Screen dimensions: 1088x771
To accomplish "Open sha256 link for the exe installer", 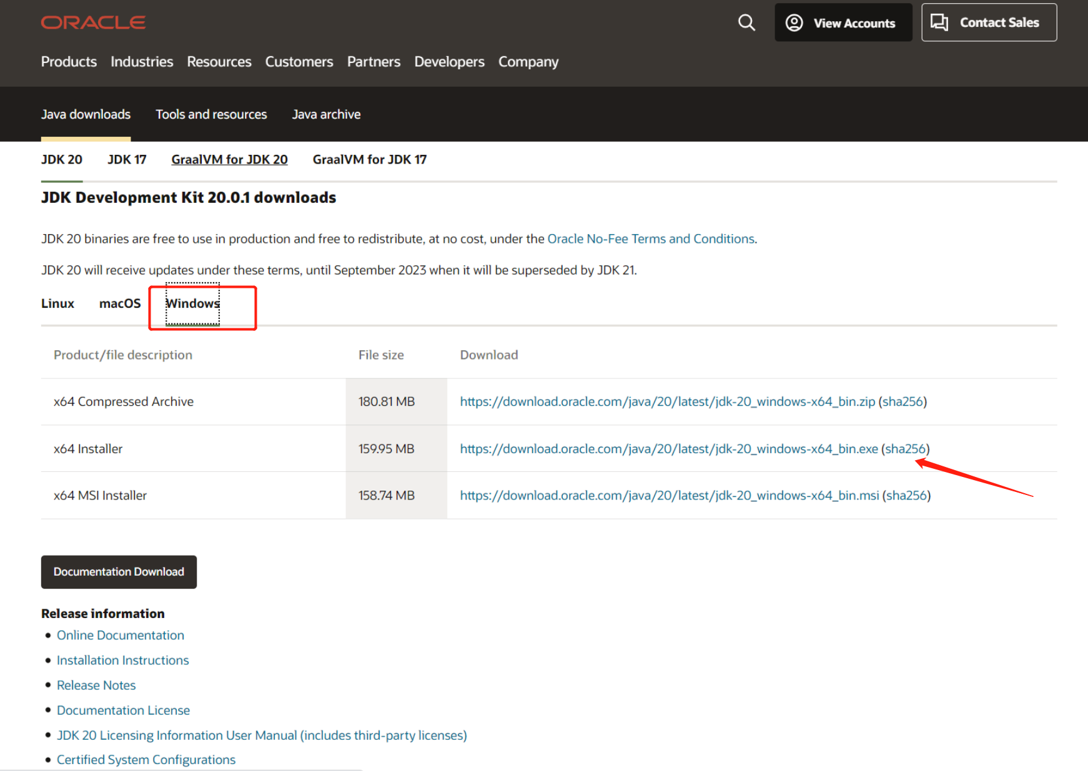I will 905,449.
